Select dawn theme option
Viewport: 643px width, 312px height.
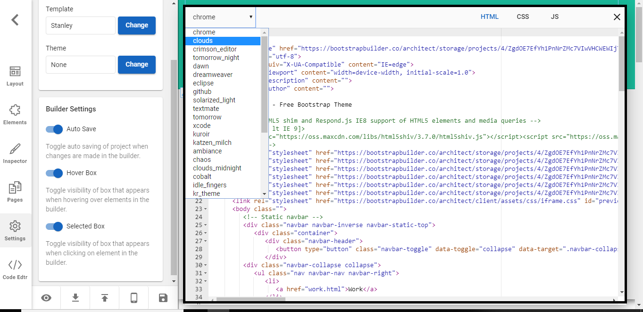pos(223,66)
